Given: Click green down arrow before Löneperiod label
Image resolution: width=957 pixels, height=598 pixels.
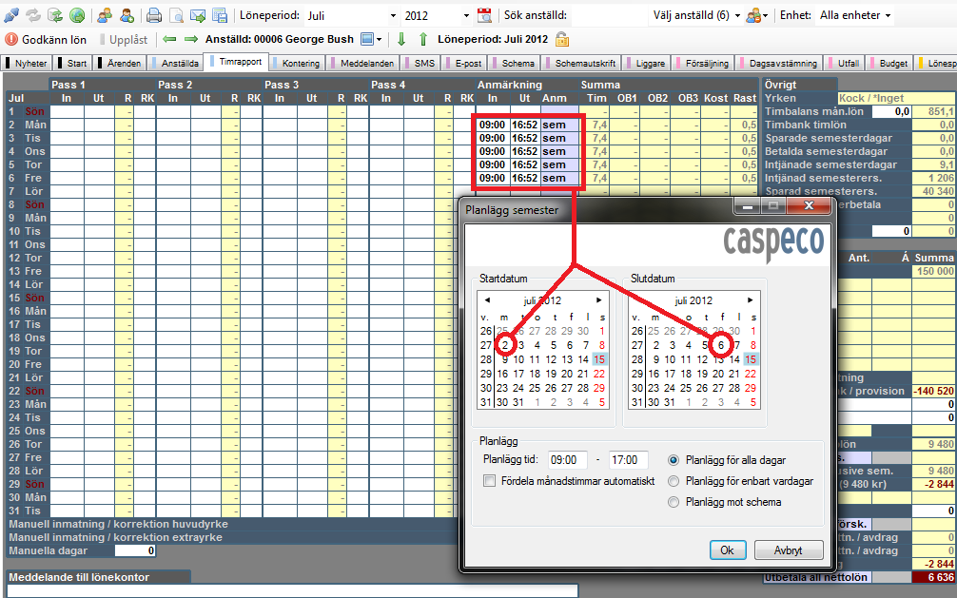Looking at the screenshot, I should click(x=401, y=40).
